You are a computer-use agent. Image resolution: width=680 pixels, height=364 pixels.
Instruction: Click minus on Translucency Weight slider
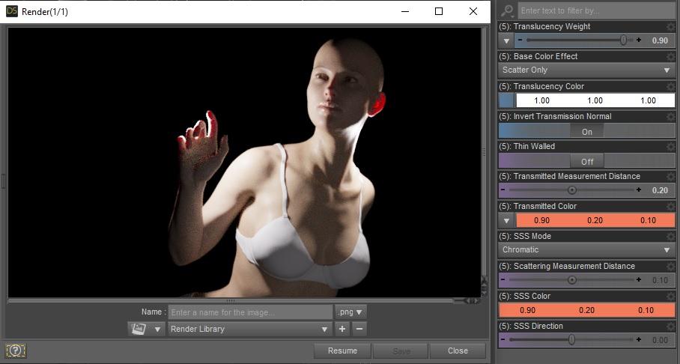(x=520, y=40)
